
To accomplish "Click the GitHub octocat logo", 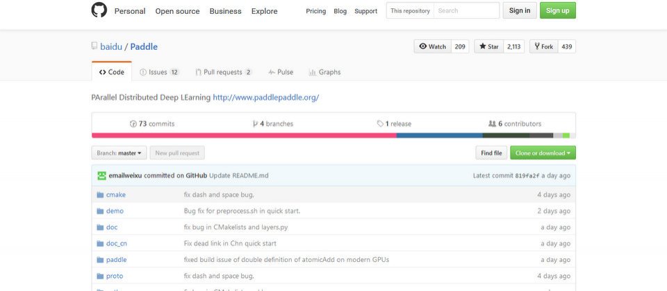I will click(99, 10).
